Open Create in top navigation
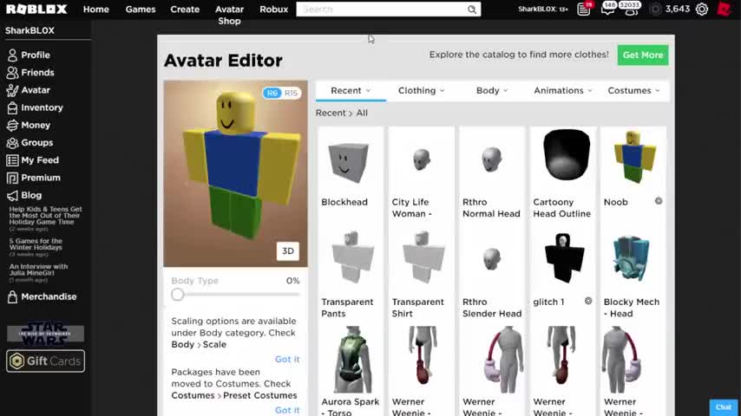This screenshot has height=416, width=741. coord(185,10)
